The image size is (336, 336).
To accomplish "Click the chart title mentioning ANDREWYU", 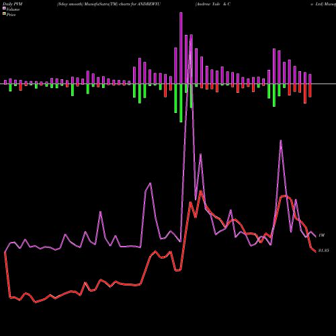I will tap(109, 4).
